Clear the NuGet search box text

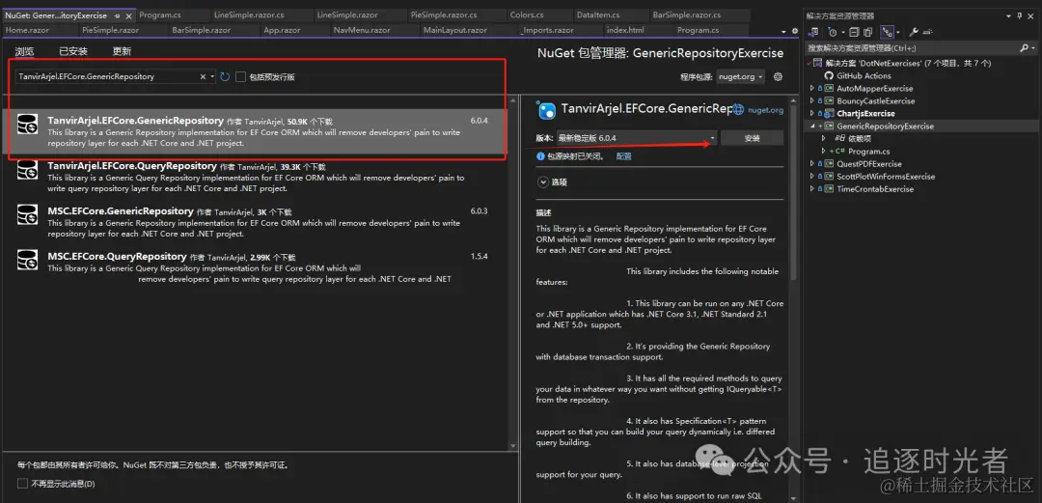pos(203,76)
